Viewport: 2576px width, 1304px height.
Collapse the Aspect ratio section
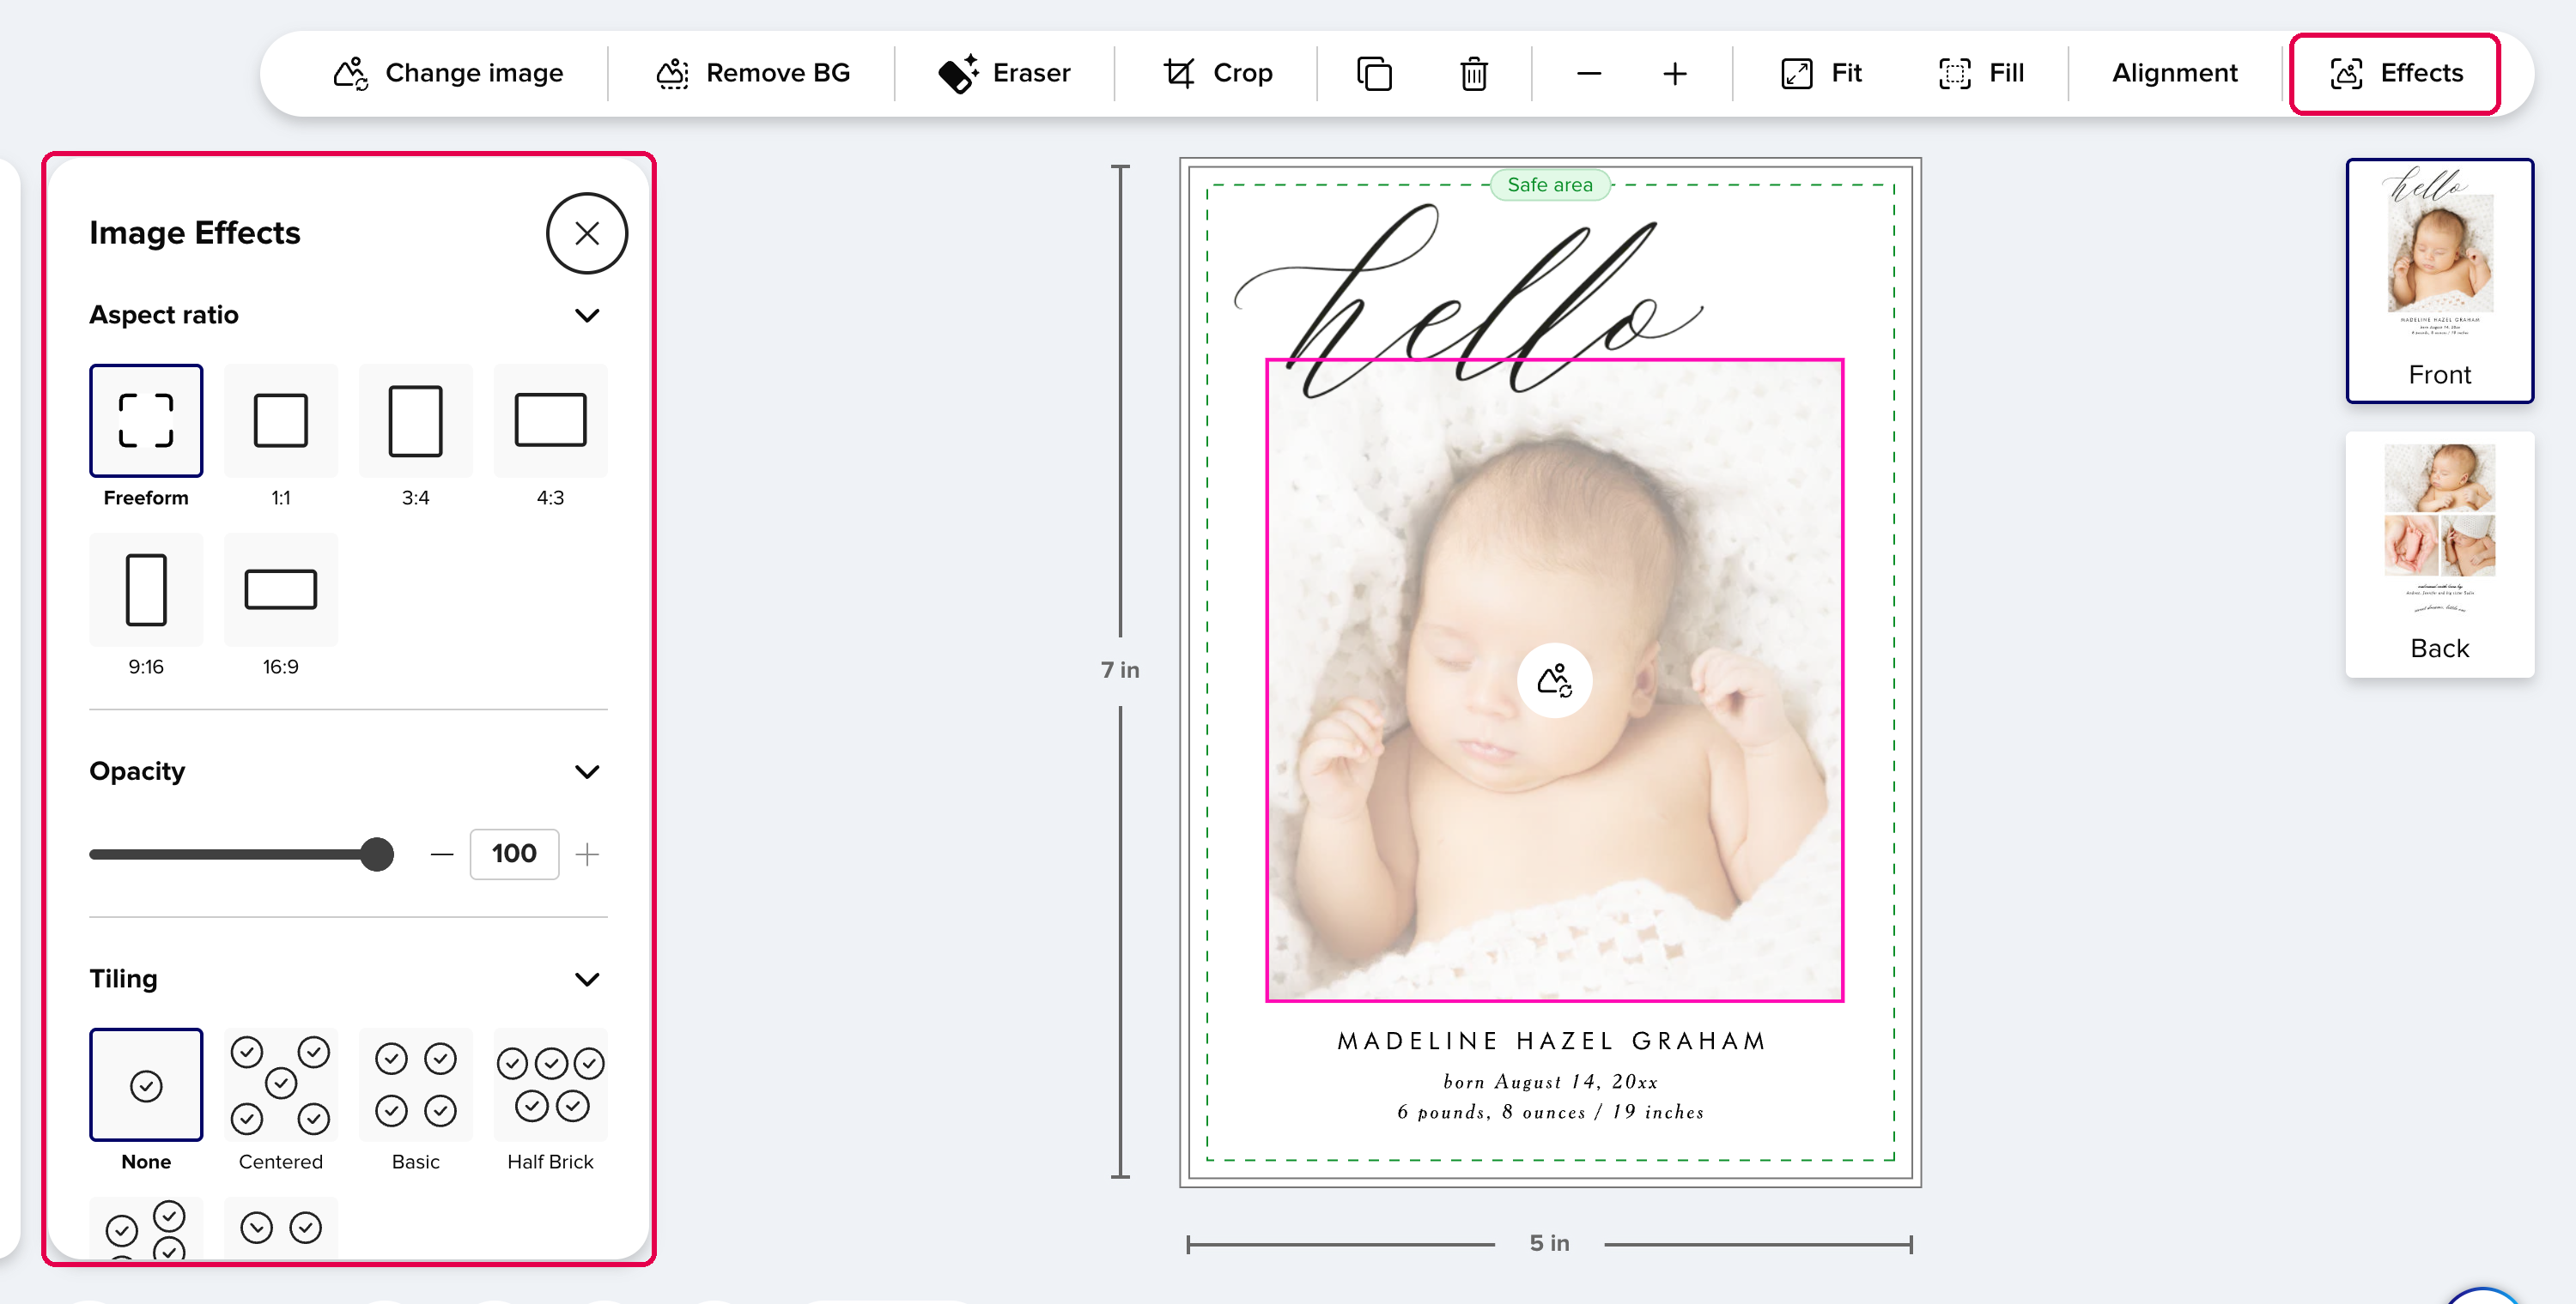[587, 315]
